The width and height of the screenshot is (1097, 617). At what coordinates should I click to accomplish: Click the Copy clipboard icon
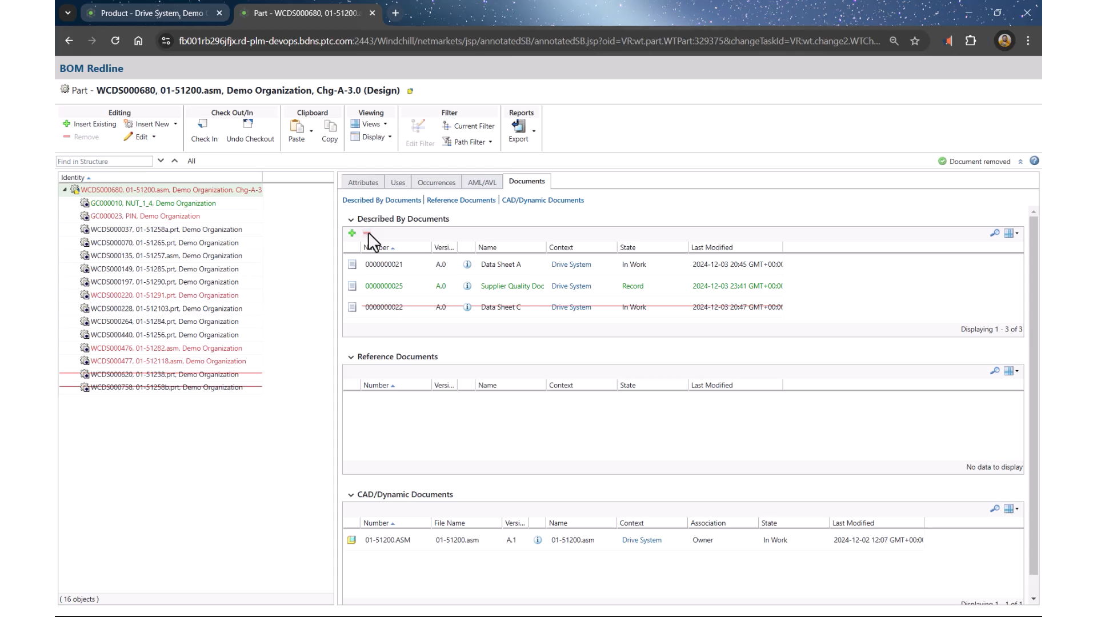(x=330, y=126)
